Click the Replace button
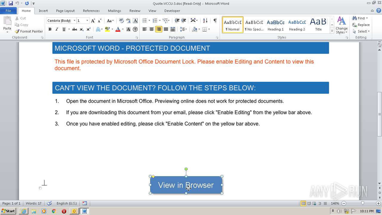The image size is (382, 215). click(x=361, y=25)
